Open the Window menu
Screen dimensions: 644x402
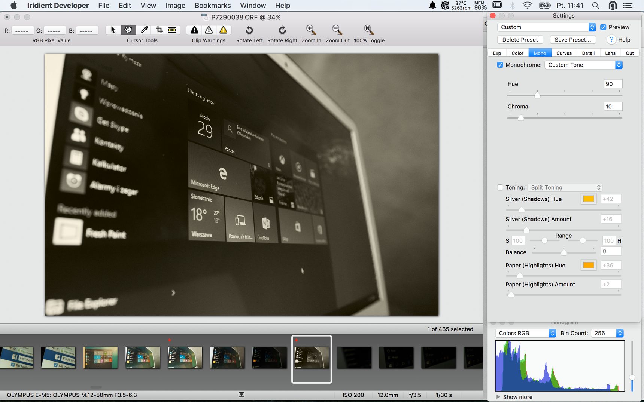click(253, 5)
